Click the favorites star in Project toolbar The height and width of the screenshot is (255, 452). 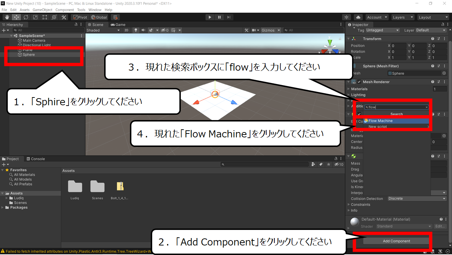(328, 164)
